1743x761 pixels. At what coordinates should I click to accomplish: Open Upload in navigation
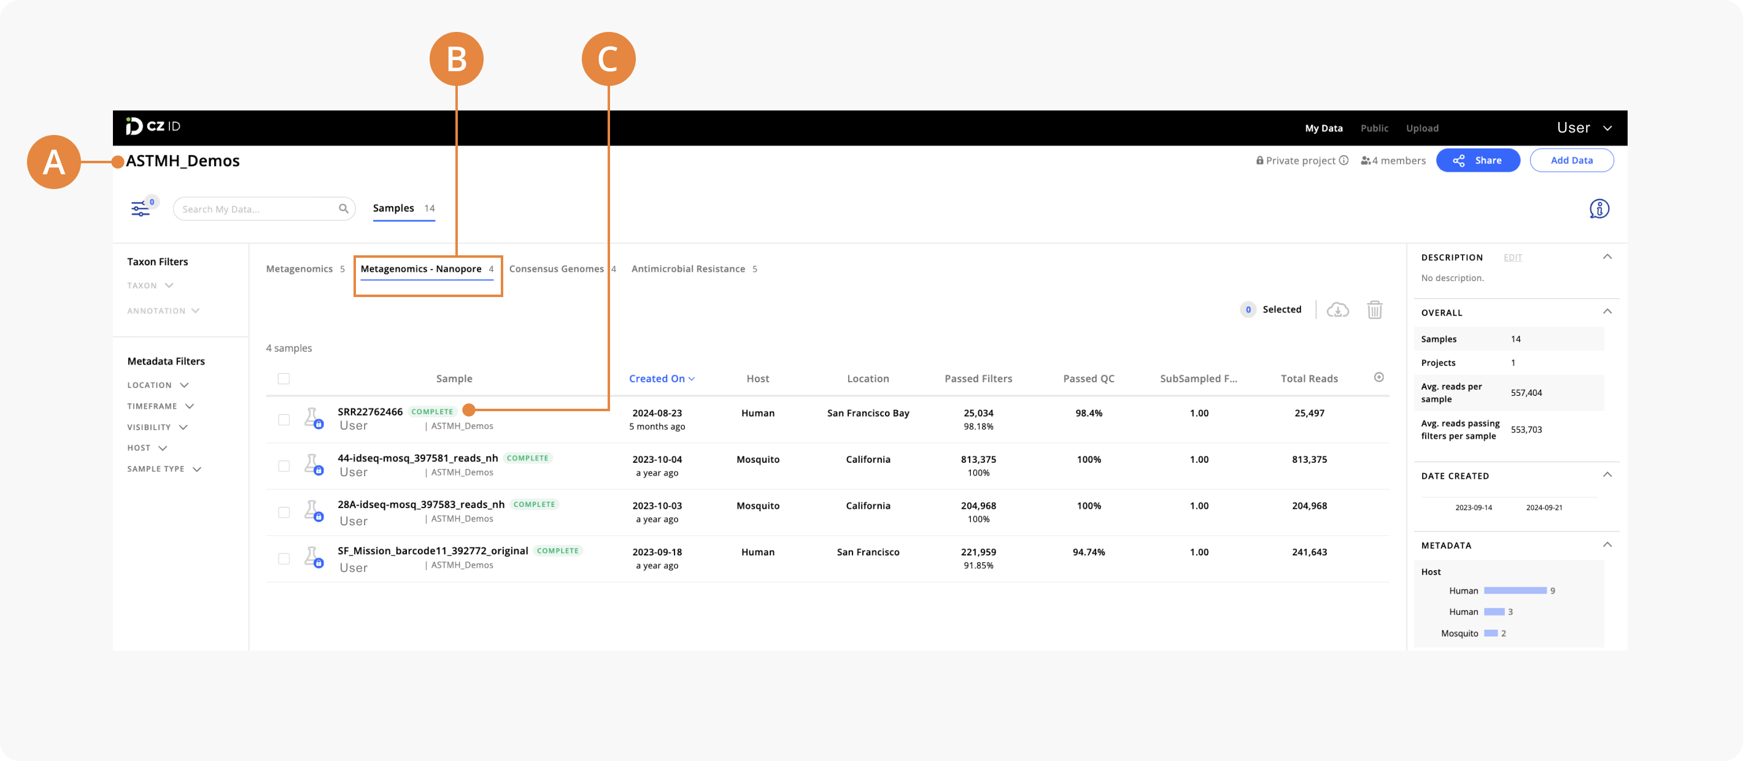pyautogui.click(x=1421, y=128)
